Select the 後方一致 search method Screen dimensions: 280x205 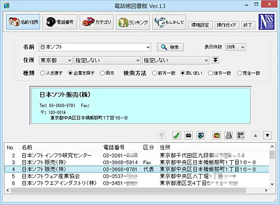click(211, 73)
